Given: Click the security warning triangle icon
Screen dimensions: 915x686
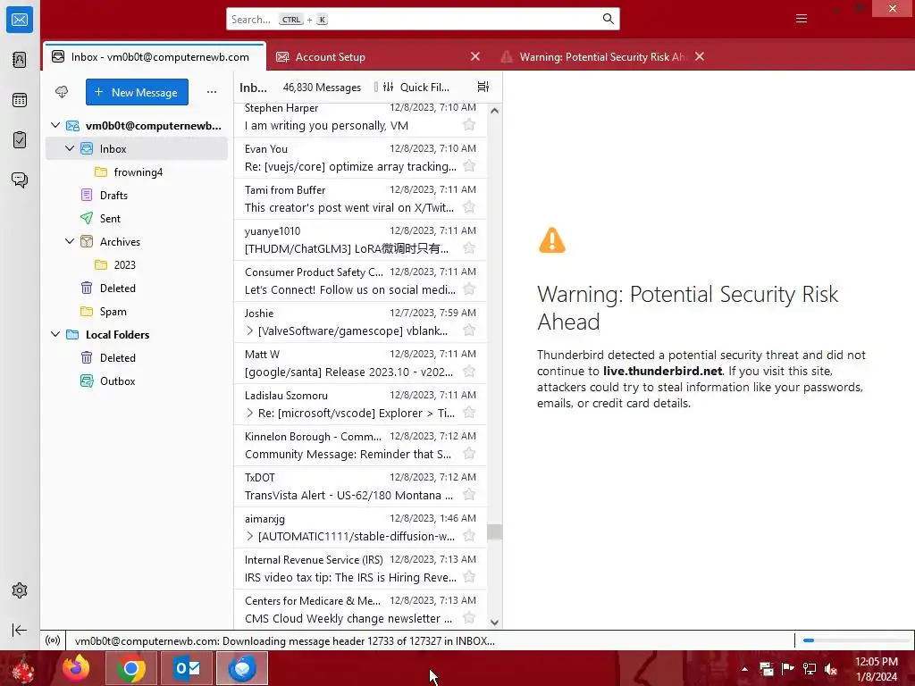Looking at the screenshot, I should point(552,239).
